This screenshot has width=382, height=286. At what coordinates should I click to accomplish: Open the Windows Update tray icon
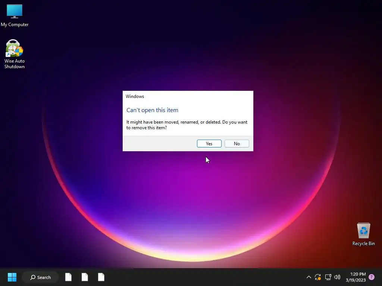tap(318, 277)
